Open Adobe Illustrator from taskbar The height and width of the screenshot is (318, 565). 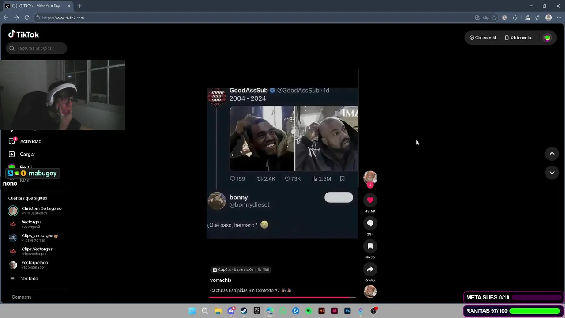(x=321, y=311)
